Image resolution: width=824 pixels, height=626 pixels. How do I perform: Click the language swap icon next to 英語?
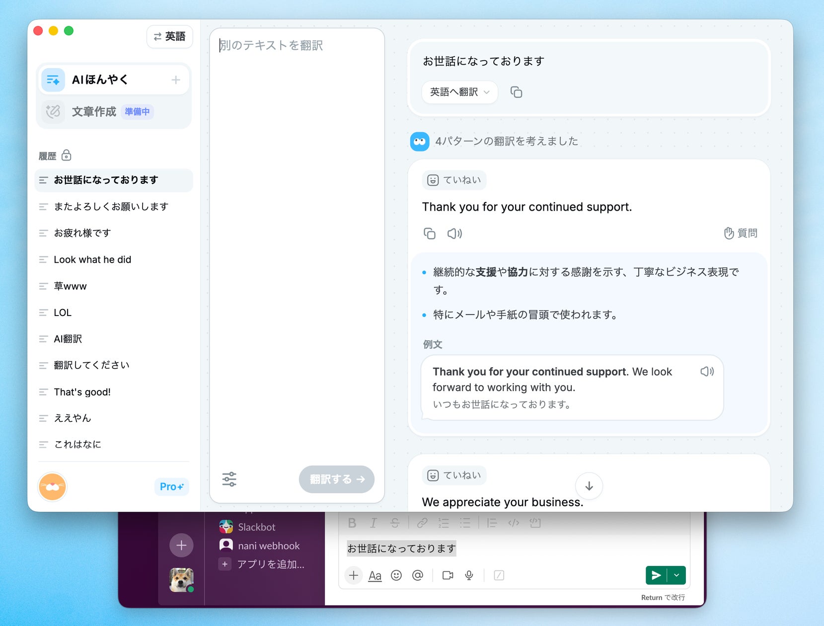[157, 36]
